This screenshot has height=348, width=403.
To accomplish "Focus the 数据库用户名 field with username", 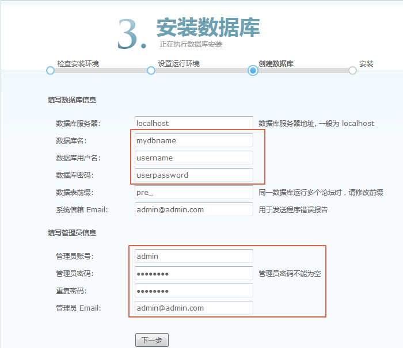I will click(194, 158).
